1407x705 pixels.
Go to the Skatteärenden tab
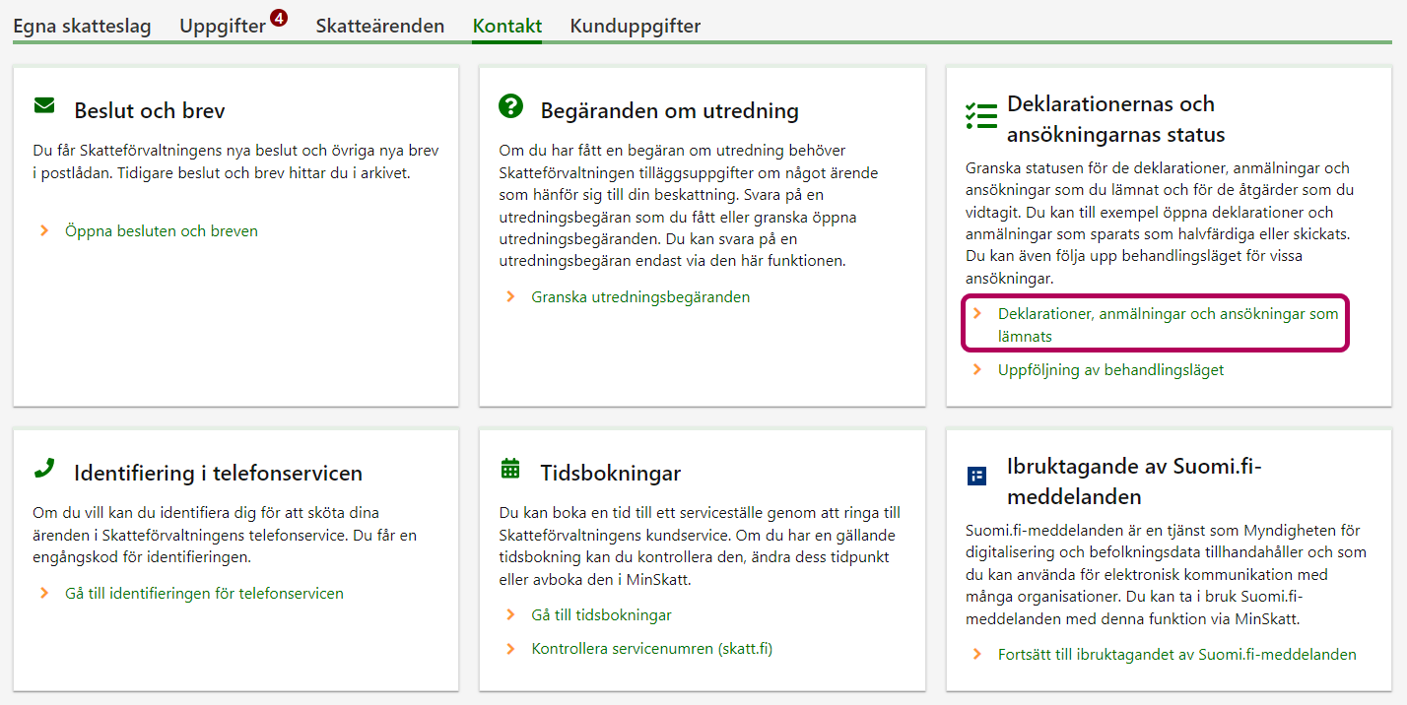pos(379,27)
